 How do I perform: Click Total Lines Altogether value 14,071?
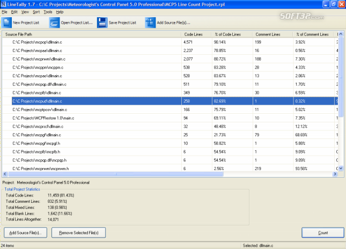tap(53, 219)
